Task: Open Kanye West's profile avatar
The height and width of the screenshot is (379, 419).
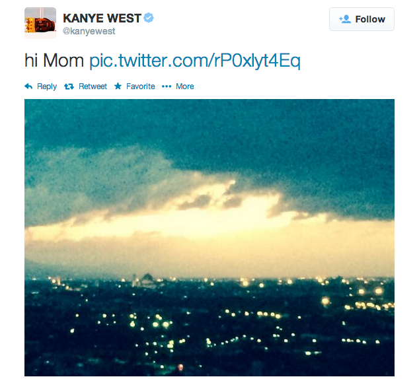Action: pos(40,23)
